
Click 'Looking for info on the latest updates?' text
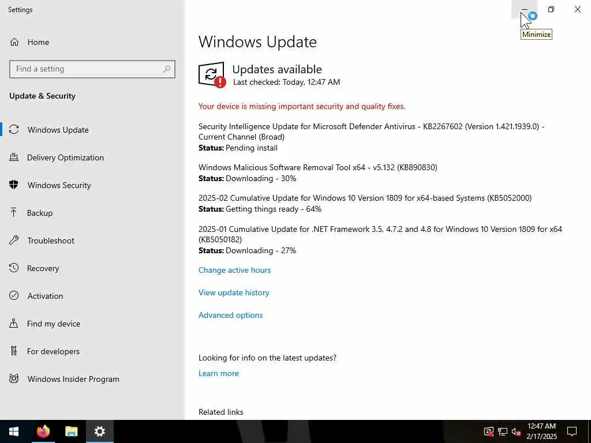tap(268, 358)
